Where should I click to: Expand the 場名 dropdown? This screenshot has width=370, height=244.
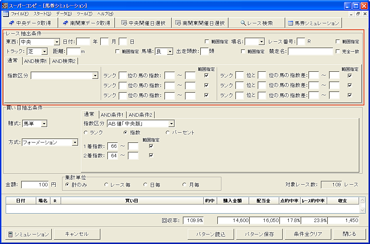261,42
